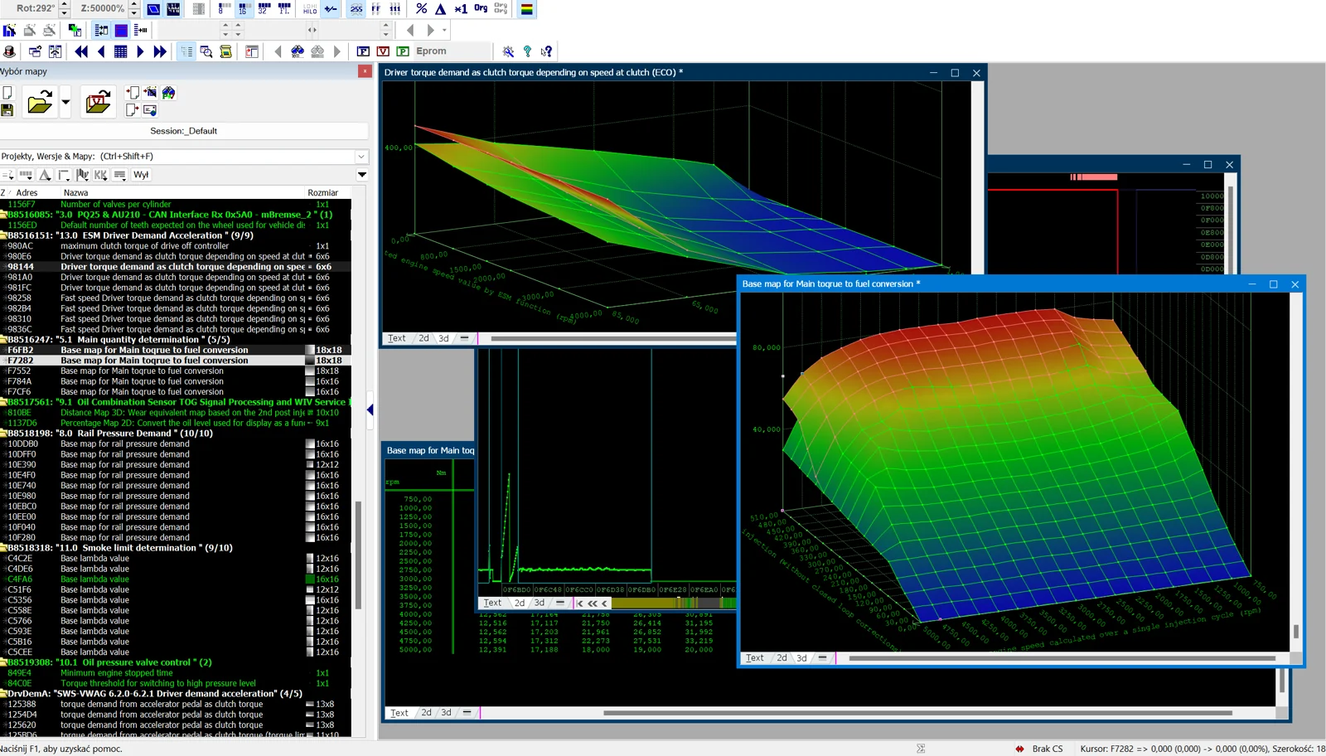Collapse the '11.0 Smoke limit determination' folder
The width and height of the screenshot is (1326, 756).
3,548
